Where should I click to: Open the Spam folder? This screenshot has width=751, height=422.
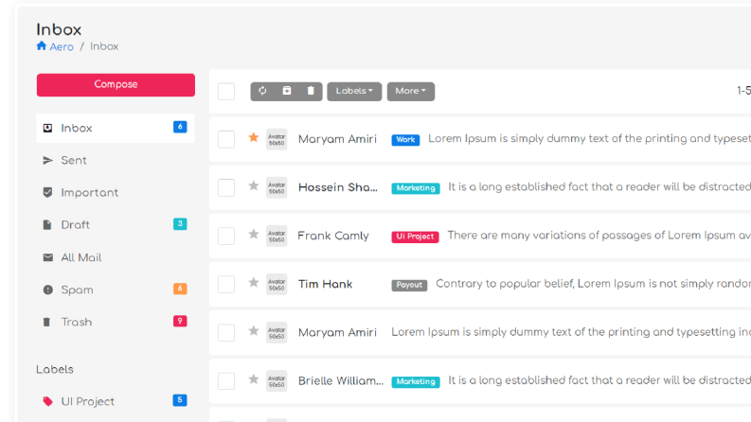pyautogui.click(x=116, y=290)
